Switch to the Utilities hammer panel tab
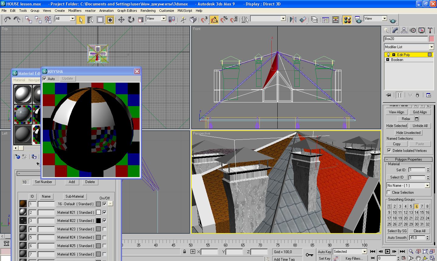 tap(430, 30)
